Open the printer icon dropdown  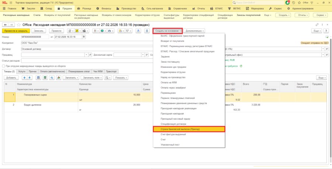pos(110,31)
